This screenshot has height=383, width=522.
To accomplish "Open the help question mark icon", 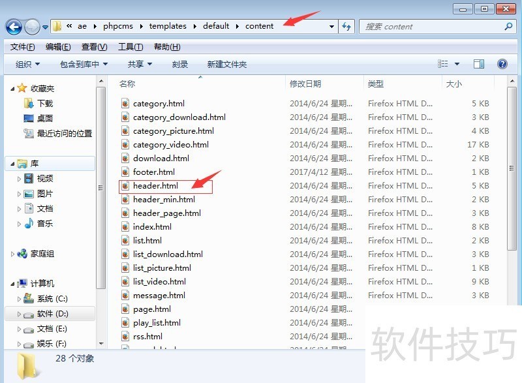I will [x=502, y=64].
